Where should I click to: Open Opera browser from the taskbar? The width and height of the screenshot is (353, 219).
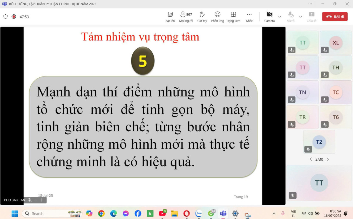(x=187, y=213)
